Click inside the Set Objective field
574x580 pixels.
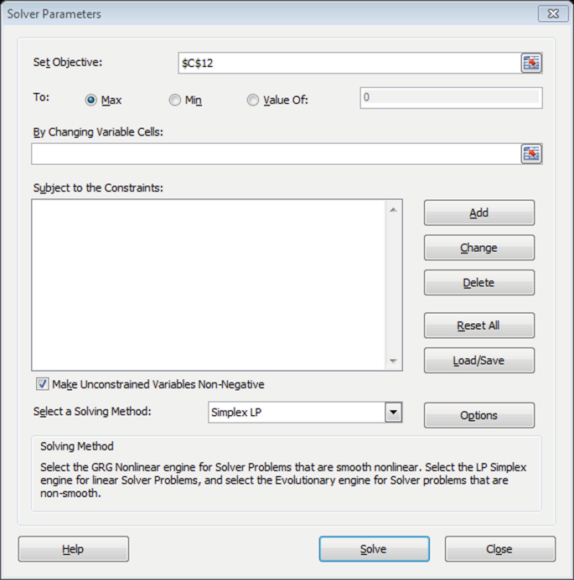click(349, 63)
